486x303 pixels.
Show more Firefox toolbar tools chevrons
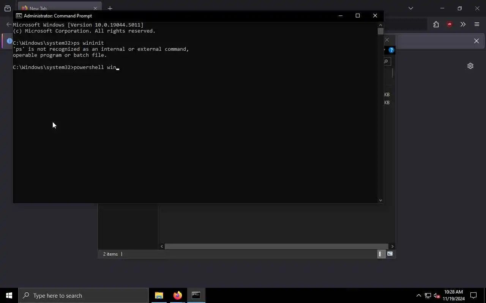tap(463, 24)
